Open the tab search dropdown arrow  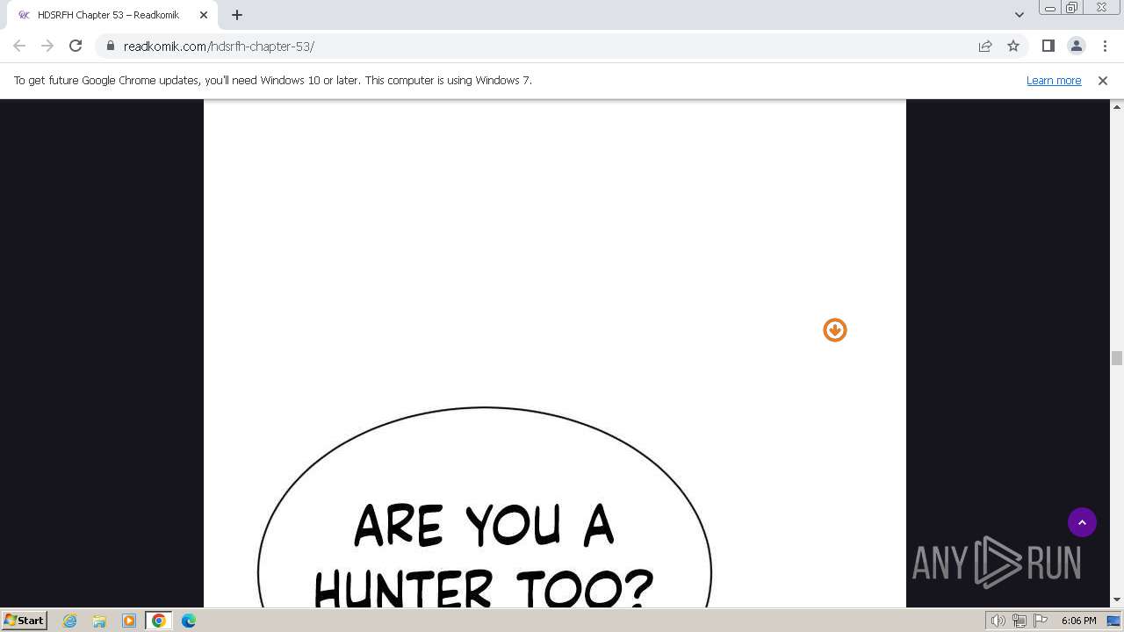[1020, 15]
